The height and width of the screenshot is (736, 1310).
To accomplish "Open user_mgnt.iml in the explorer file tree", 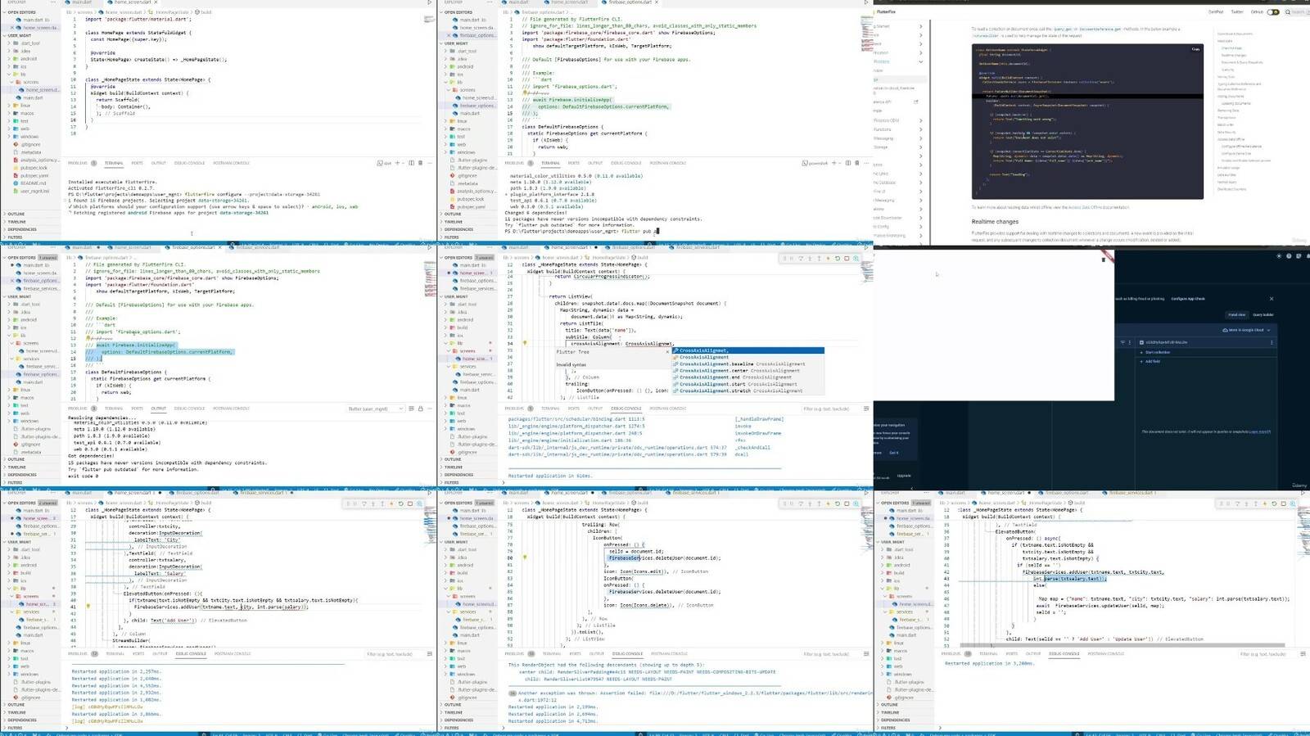I will (x=34, y=191).
